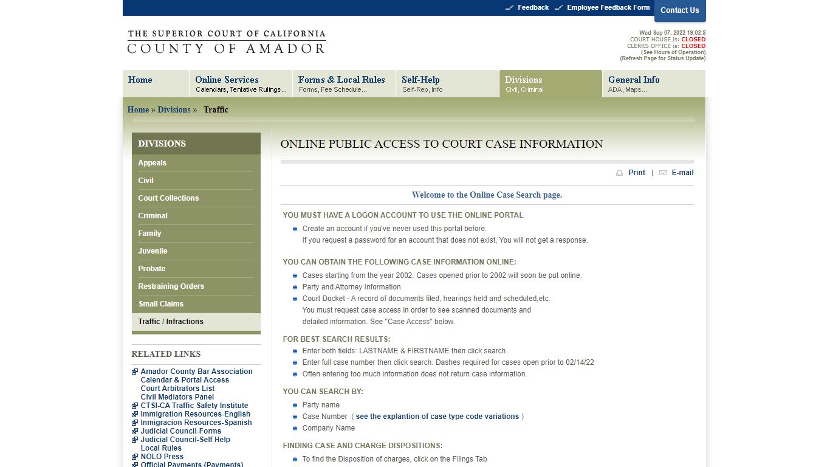Select Juvenile in Divisions sidebar
The height and width of the screenshot is (467, 830).
196,251
